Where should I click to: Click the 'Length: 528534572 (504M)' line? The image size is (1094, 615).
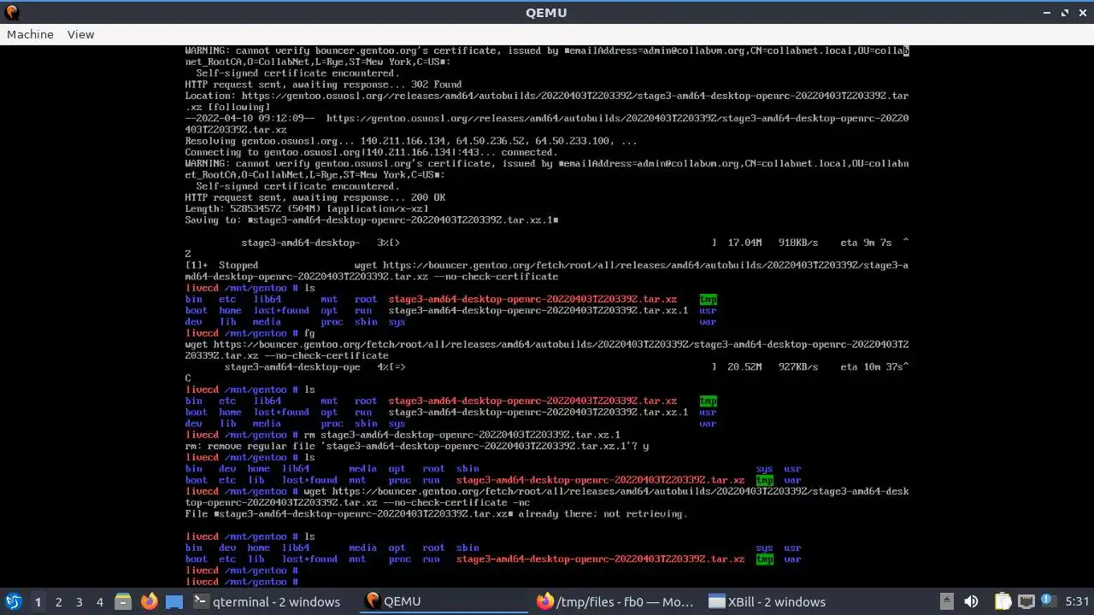click(307, 208)
